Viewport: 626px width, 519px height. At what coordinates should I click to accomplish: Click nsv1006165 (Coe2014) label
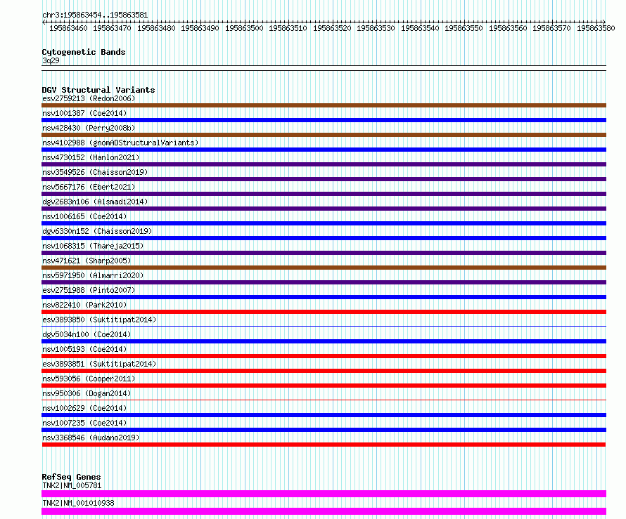pos(84,216)
